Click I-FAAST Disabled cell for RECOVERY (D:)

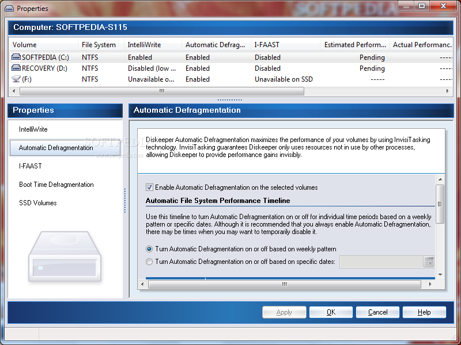[267, 68]
